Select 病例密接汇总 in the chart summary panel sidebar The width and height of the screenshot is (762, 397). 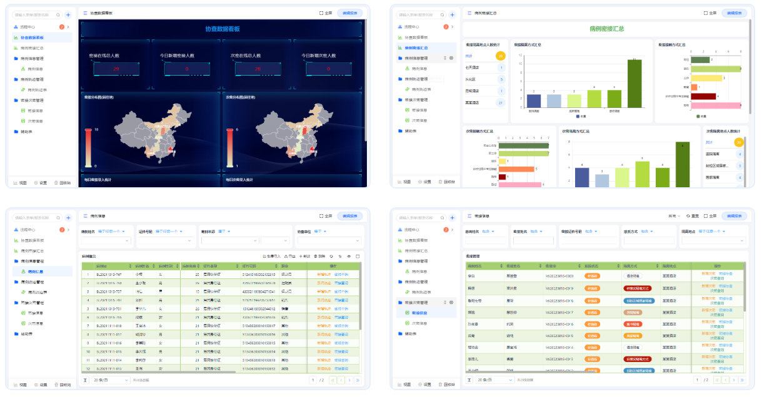pyautogui.click(x=416, y=47)
